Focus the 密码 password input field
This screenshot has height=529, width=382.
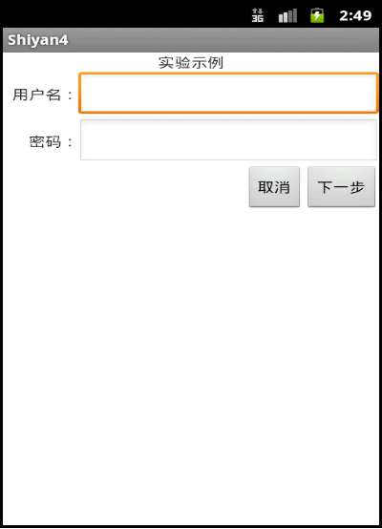coord(228,139)
